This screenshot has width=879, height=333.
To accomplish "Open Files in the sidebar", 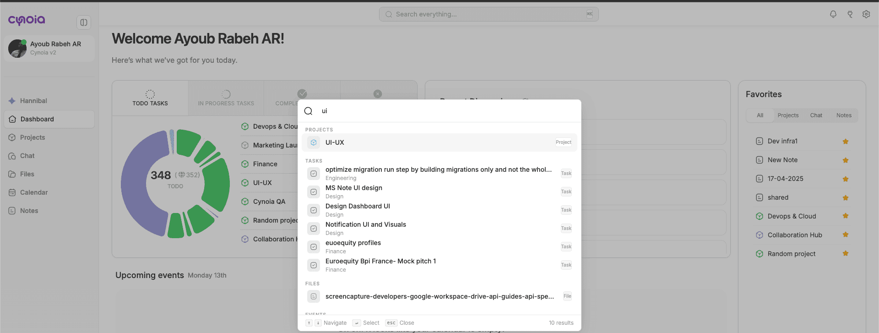I will pos(49,174).
